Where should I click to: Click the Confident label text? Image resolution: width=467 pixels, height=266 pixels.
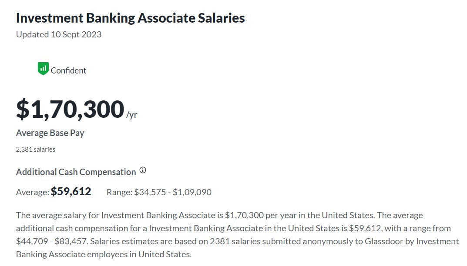pos(68,70)
